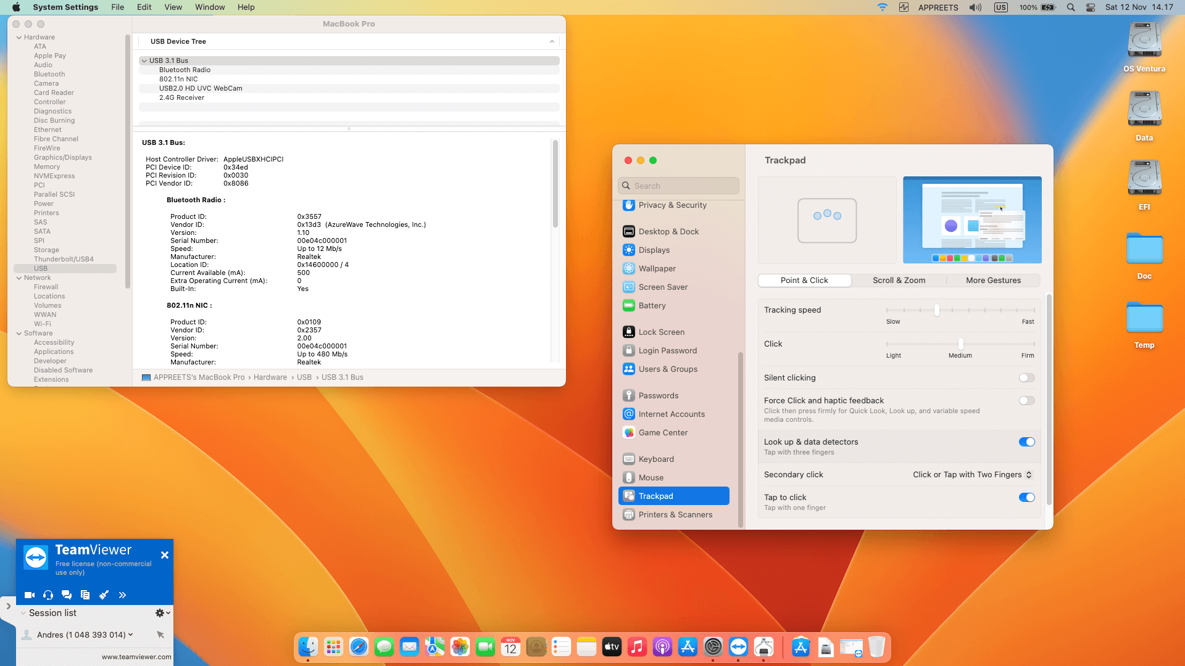The height and width of the screenshot is (666, 1185).
Task: Open Passwords settings
Action: 674,395
